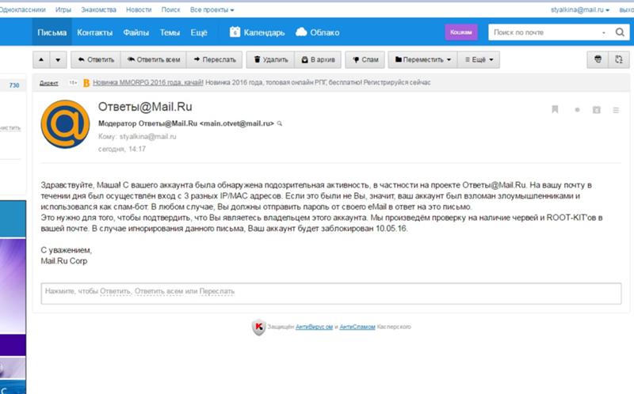Click the timestamp сегодня, 14:17
The height and width of the screenshot is (394, 634).
click(x=122, y=149)
